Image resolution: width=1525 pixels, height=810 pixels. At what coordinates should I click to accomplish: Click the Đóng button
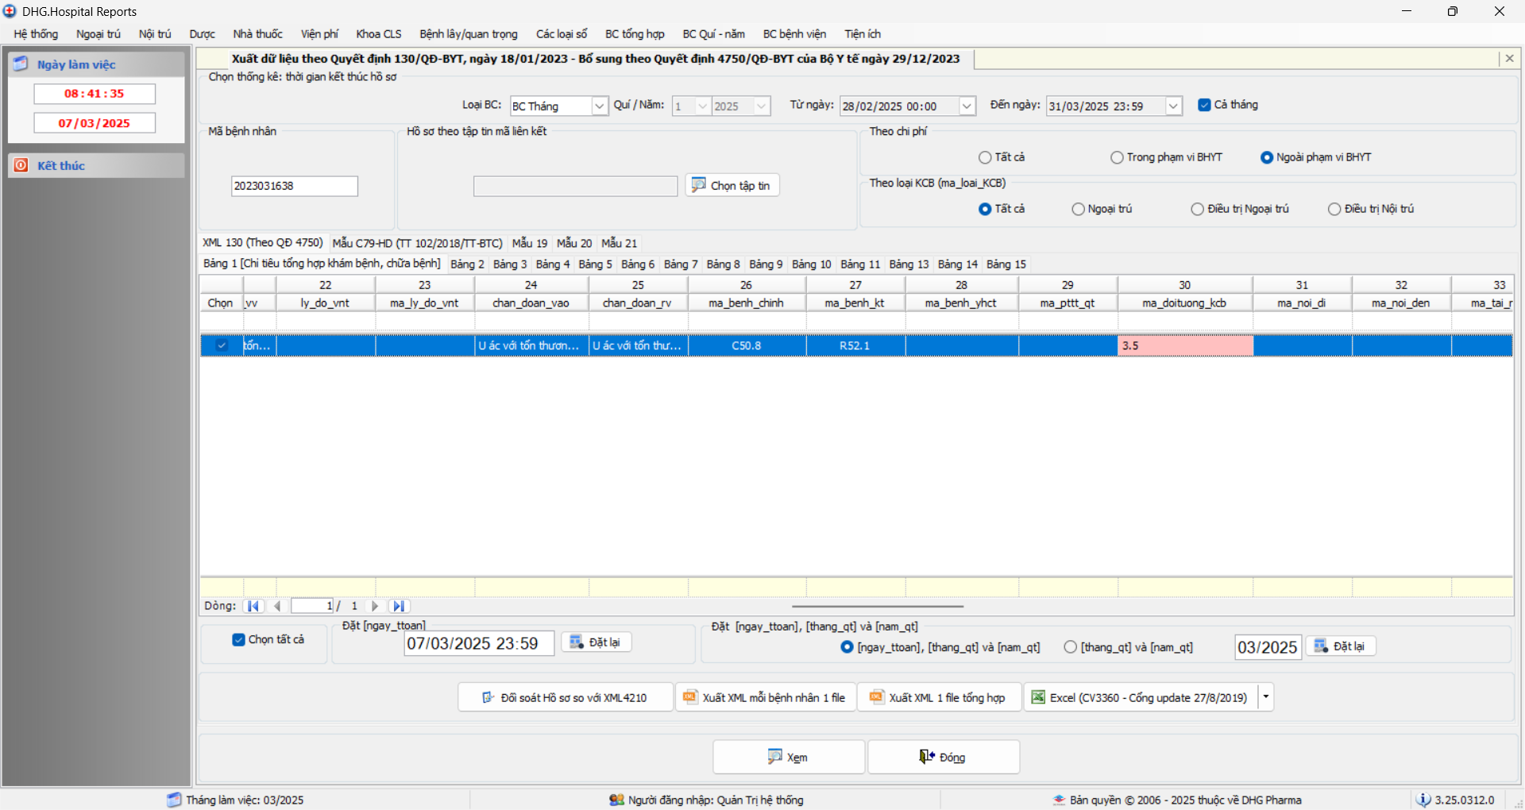click(944, 757)
